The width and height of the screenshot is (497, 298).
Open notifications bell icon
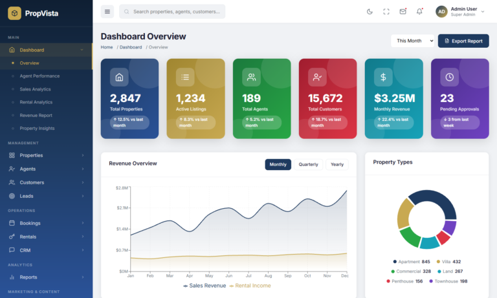click(x=419, y=12)
